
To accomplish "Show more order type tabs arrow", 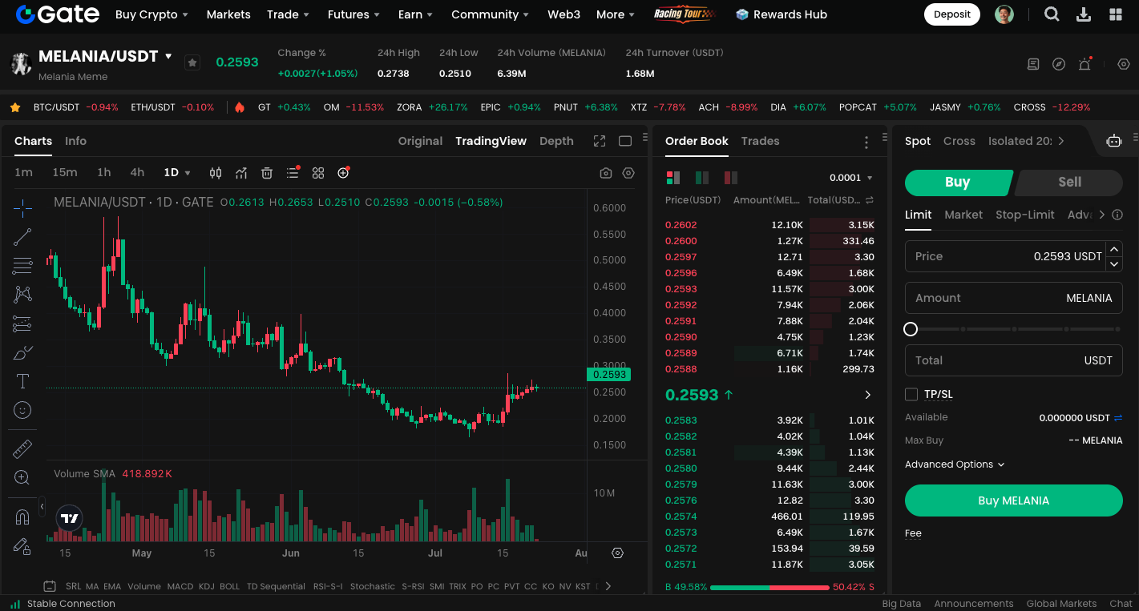I will pos(1101,215).
